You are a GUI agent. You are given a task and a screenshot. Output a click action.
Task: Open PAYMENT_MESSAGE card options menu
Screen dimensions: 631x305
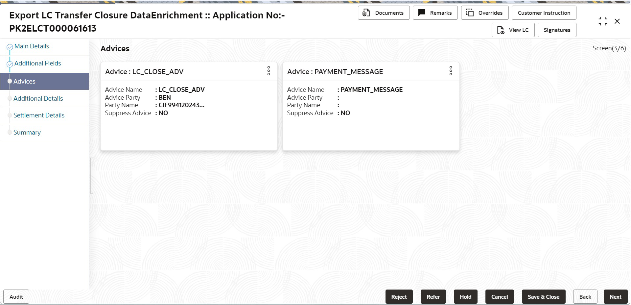coord(451,71)
